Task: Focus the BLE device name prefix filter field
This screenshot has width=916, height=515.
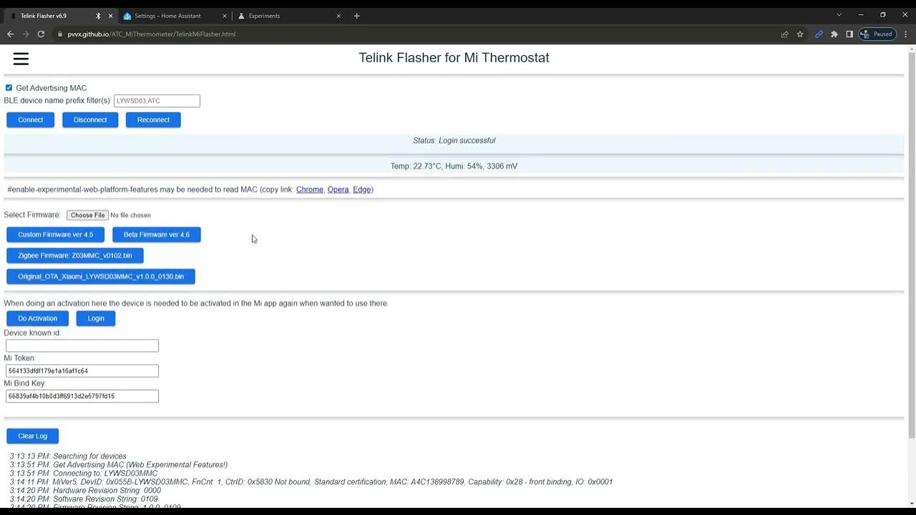Action: click(157, 101)
